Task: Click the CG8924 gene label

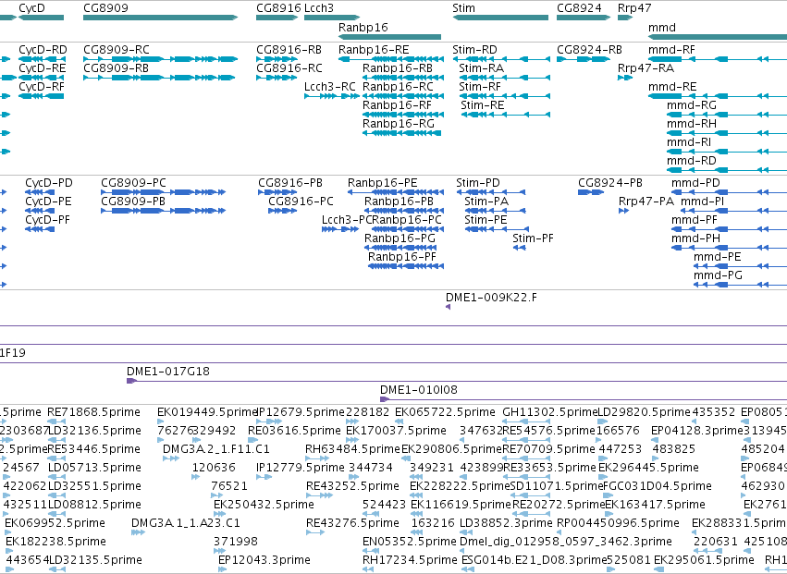Action: (x=579, y=8)
